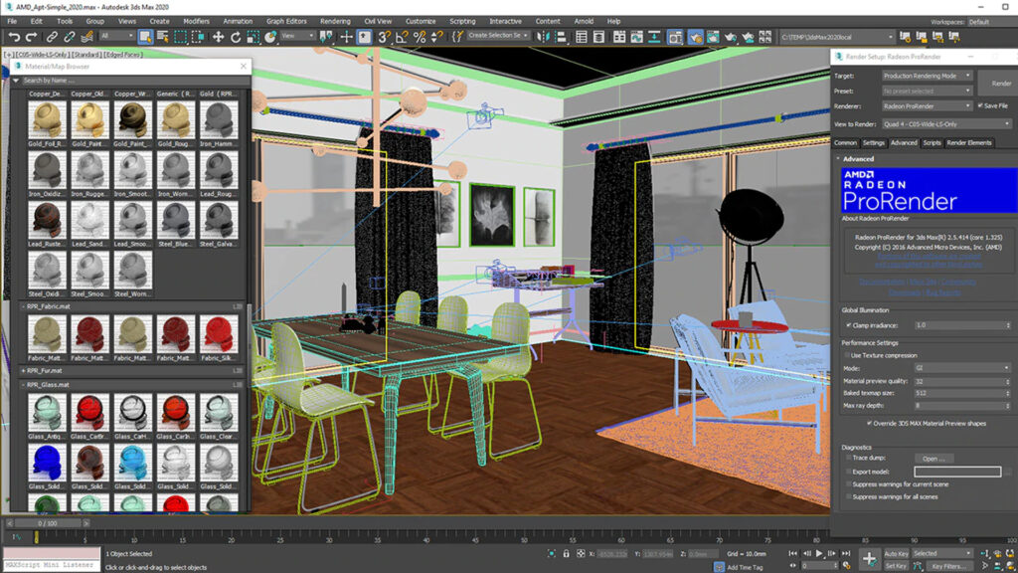Enable Use Texture compression checkbox
This screenshot has width=1018, height=573.
(x=847, y=355)
